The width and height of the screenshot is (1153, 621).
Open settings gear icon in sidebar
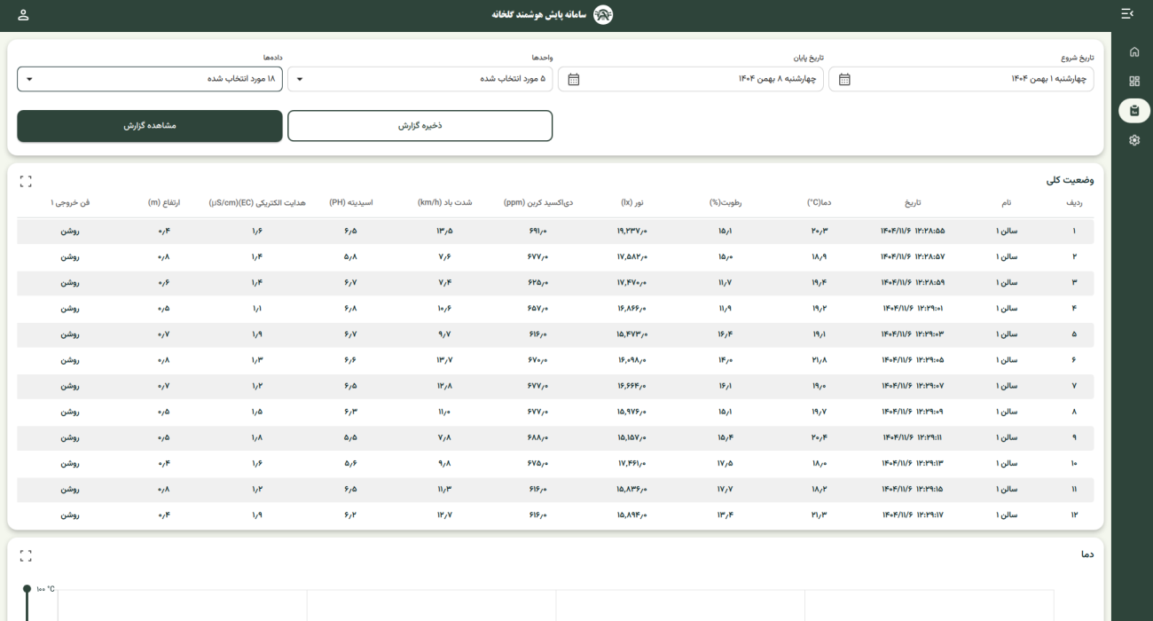coord(1133,140)
